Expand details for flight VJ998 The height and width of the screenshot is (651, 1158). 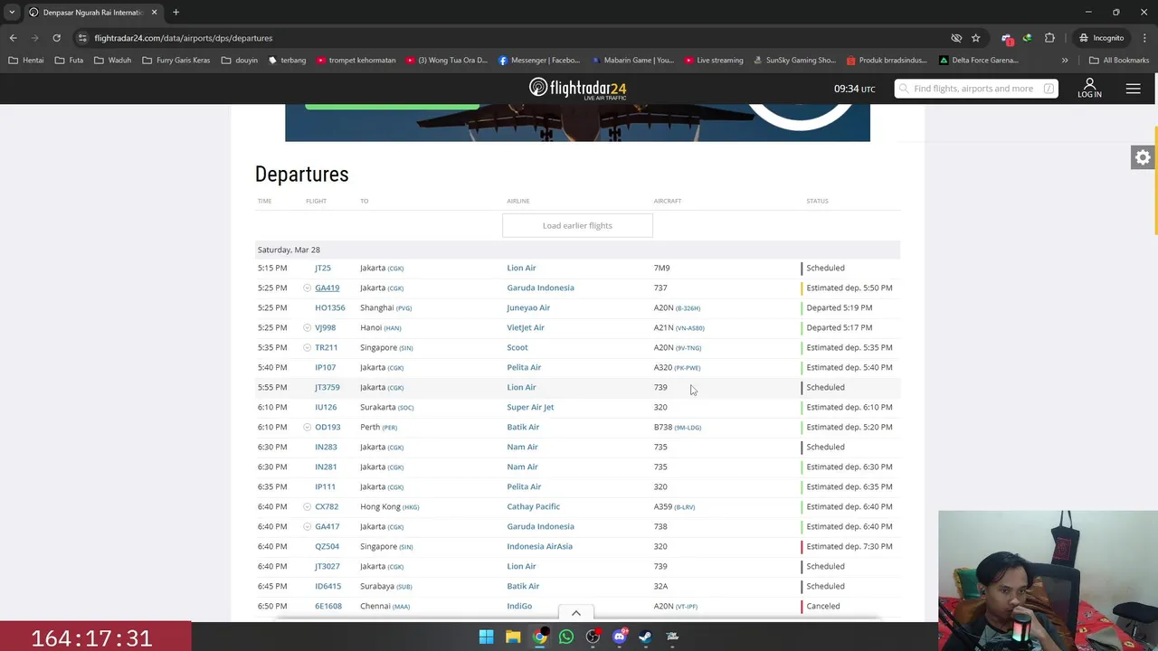(308, 327)
